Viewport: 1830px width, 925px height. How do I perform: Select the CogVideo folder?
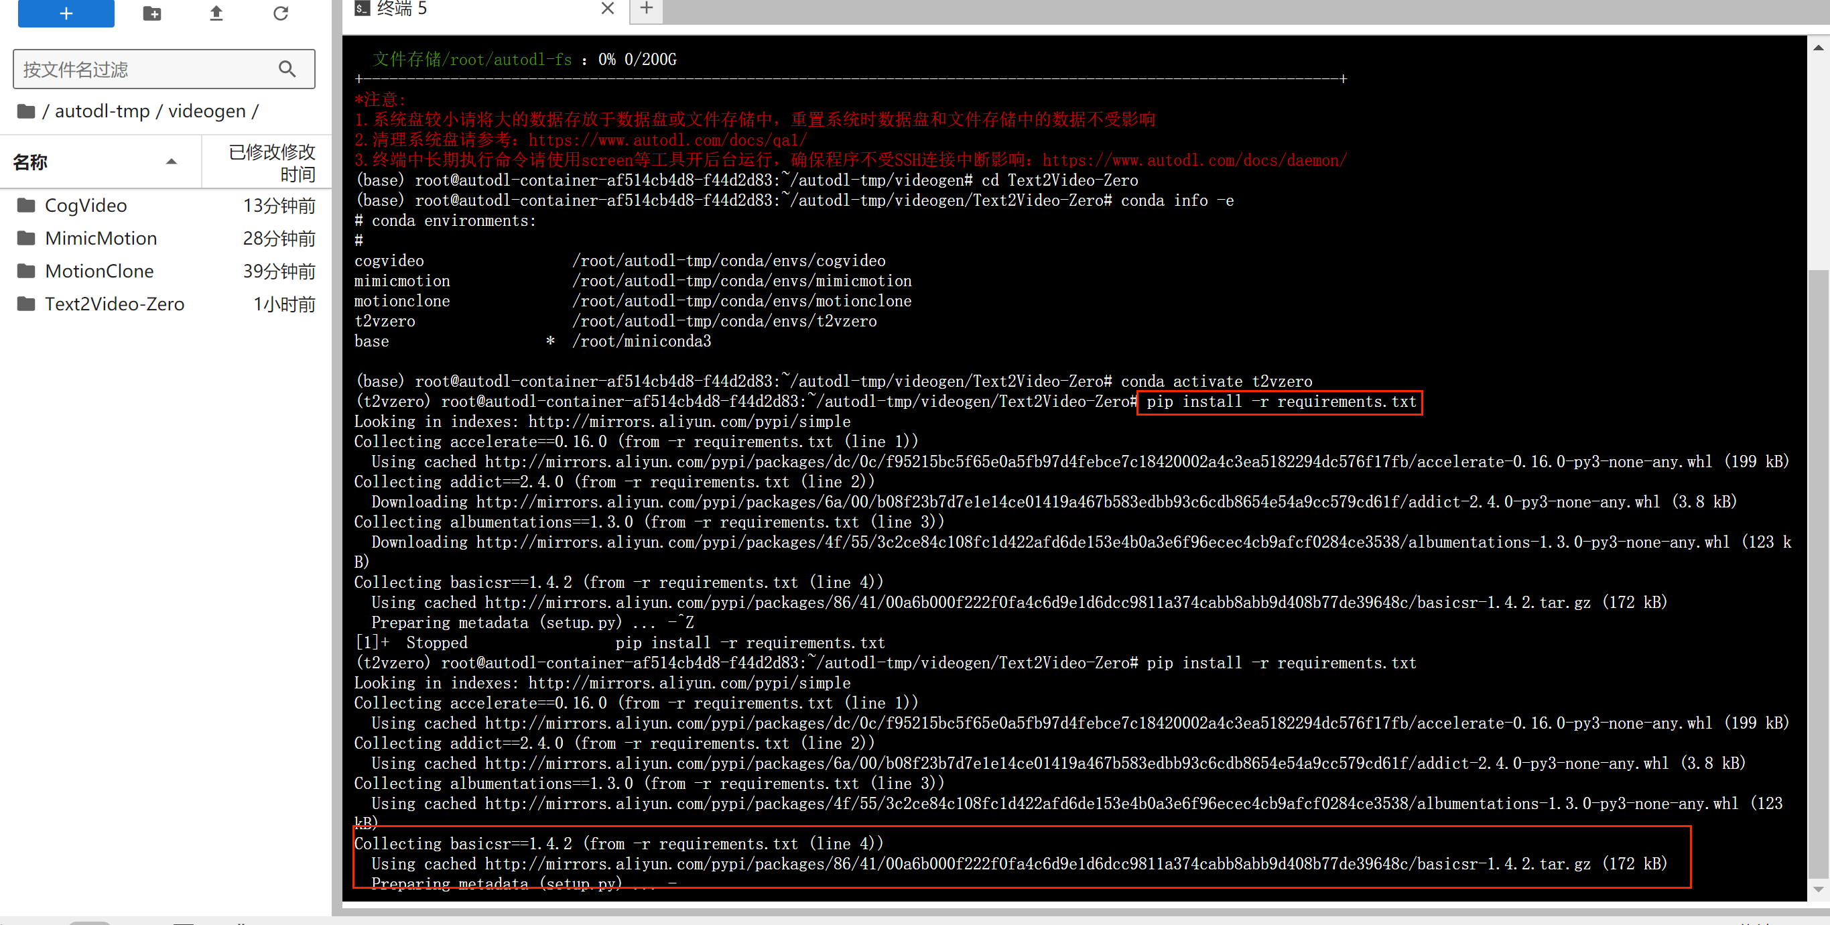tap(86, 205)
